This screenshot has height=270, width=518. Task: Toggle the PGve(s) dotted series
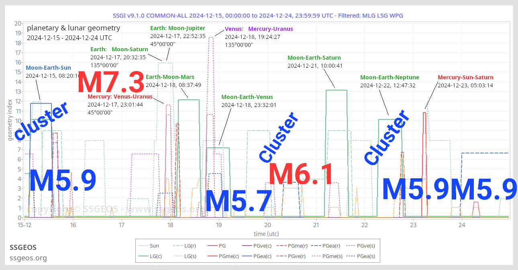tap(366, 246)
